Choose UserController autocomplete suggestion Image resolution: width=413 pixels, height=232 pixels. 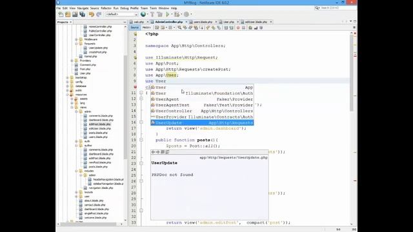pos(202,111)
